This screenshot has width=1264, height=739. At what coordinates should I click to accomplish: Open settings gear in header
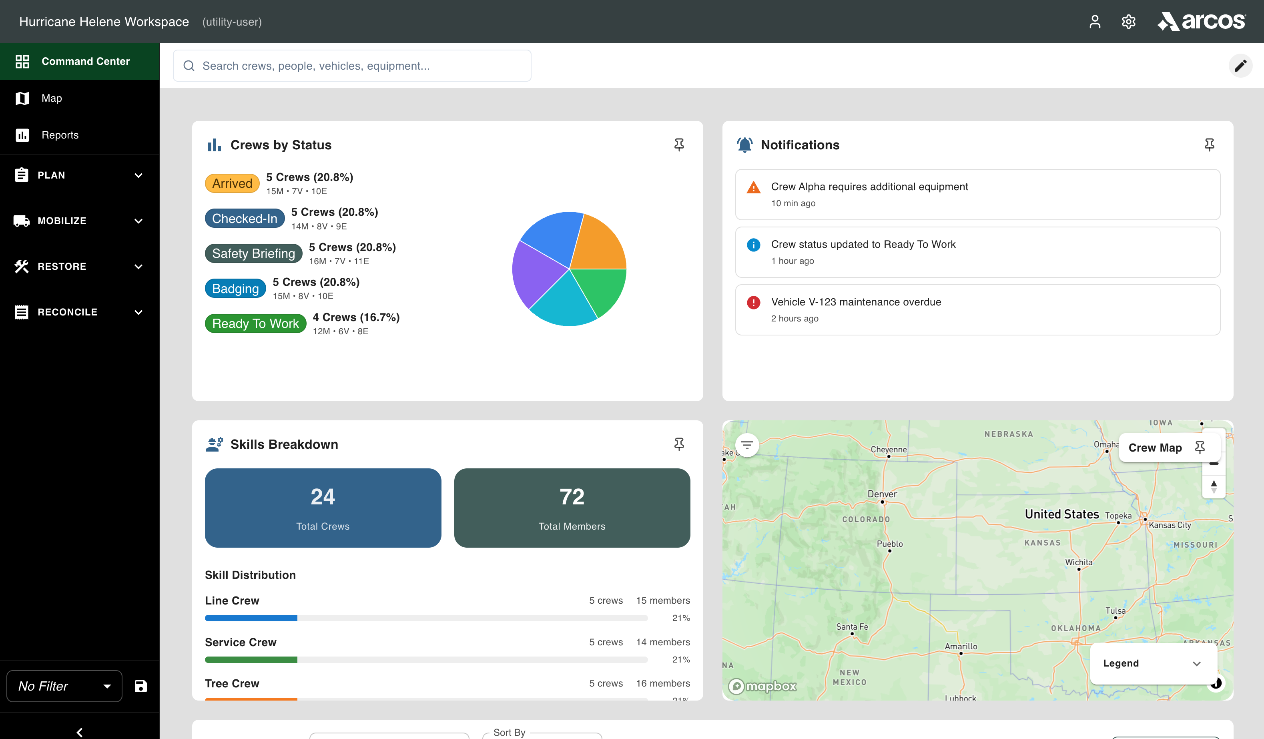click(1128, 22)
